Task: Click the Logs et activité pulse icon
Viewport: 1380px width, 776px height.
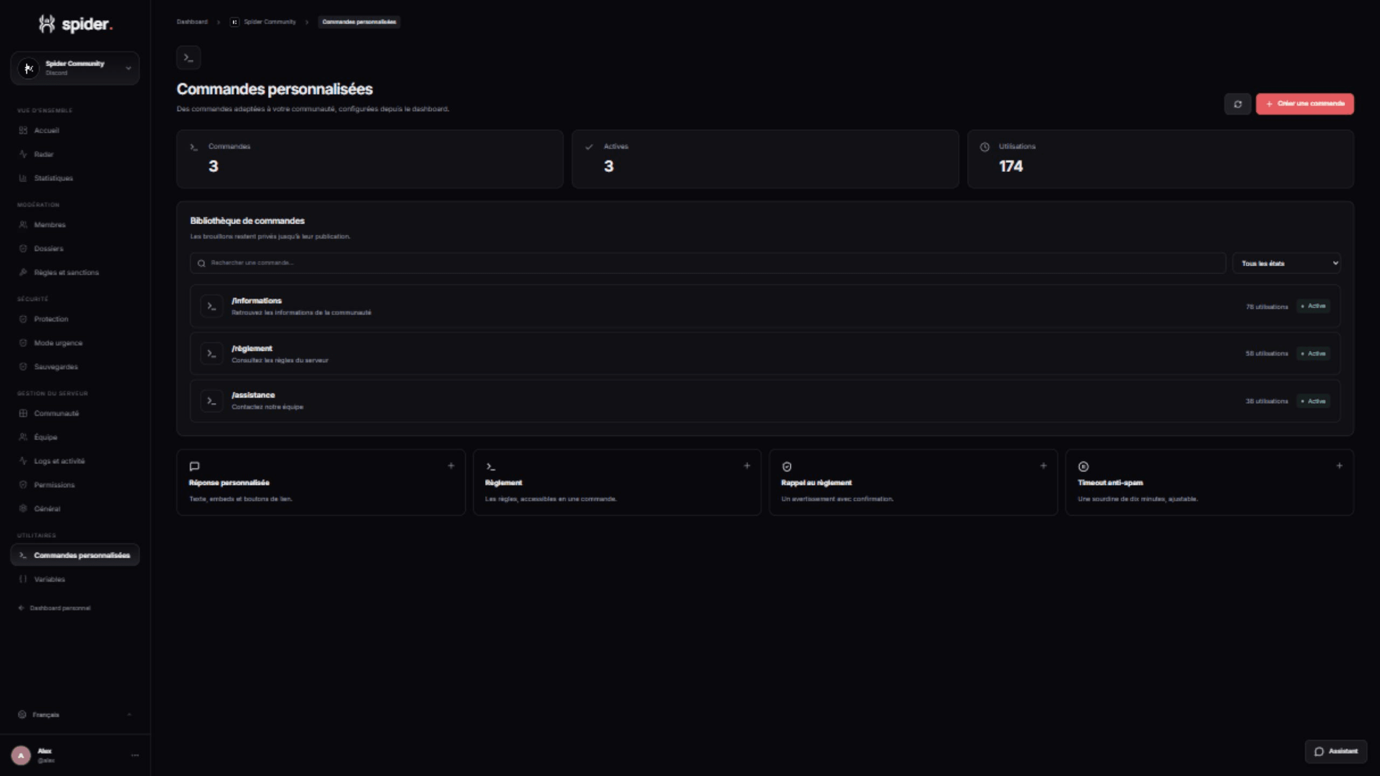Action: (23, 461)
